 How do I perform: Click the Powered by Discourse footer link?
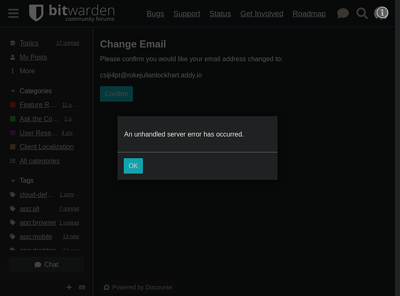tap(138, 287)
